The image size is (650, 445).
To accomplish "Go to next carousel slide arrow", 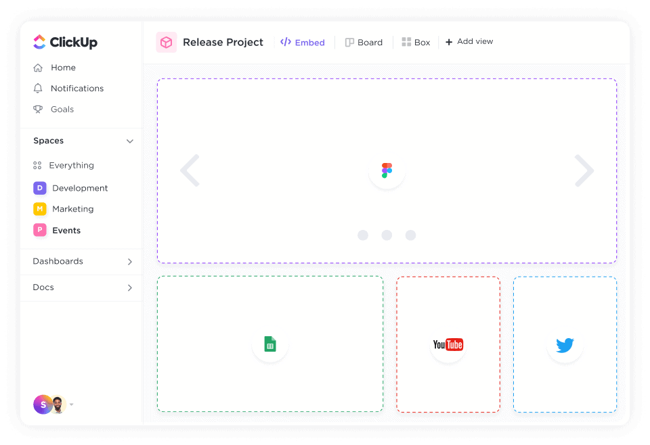I will [584, 170].
